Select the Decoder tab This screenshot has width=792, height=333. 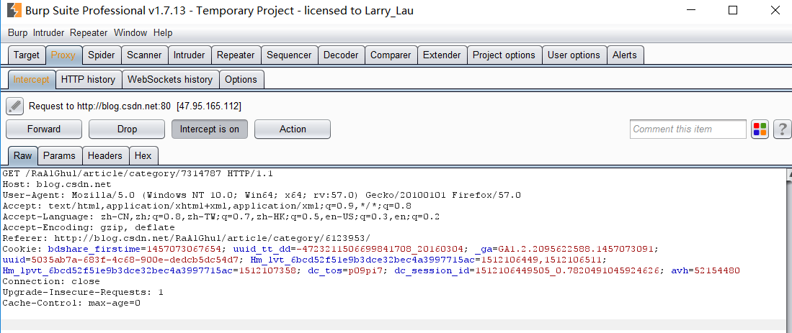(x=341, y=55)
